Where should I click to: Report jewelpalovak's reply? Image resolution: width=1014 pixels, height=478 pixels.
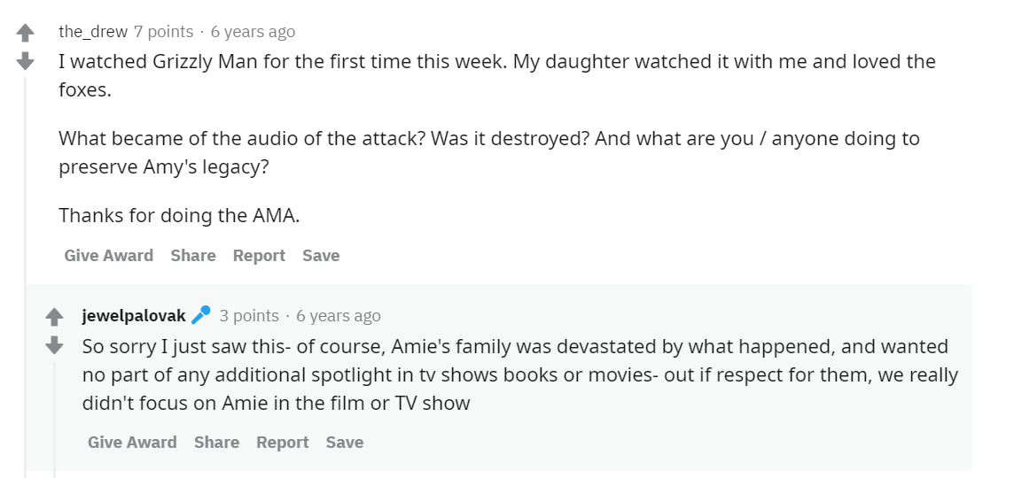282,442
